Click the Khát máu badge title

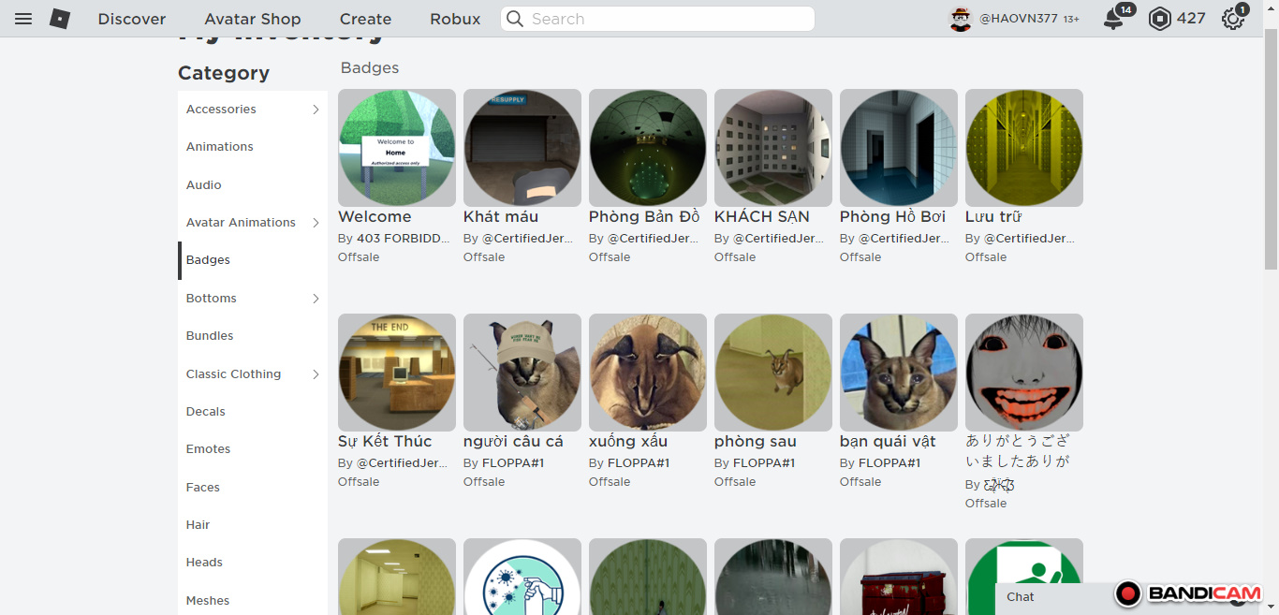(x=501, y=216)
